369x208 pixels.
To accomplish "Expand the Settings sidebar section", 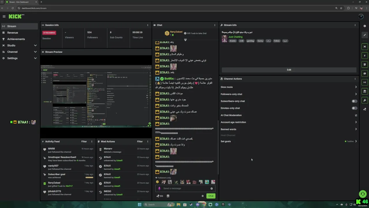I will pos(35,58).
